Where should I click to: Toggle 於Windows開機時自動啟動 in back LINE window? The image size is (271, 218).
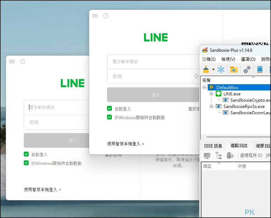click(x=26, y=163)
